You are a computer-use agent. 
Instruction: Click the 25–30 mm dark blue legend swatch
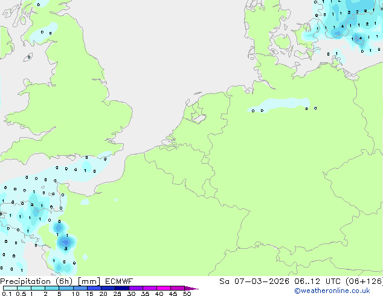122,288
